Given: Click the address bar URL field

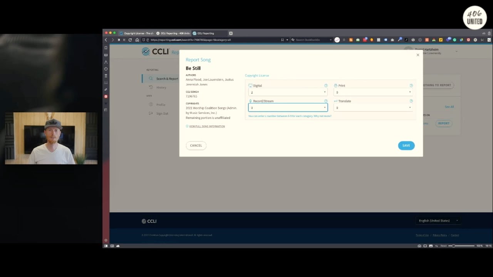Looking at the screenshot, I should pos(214,40).
